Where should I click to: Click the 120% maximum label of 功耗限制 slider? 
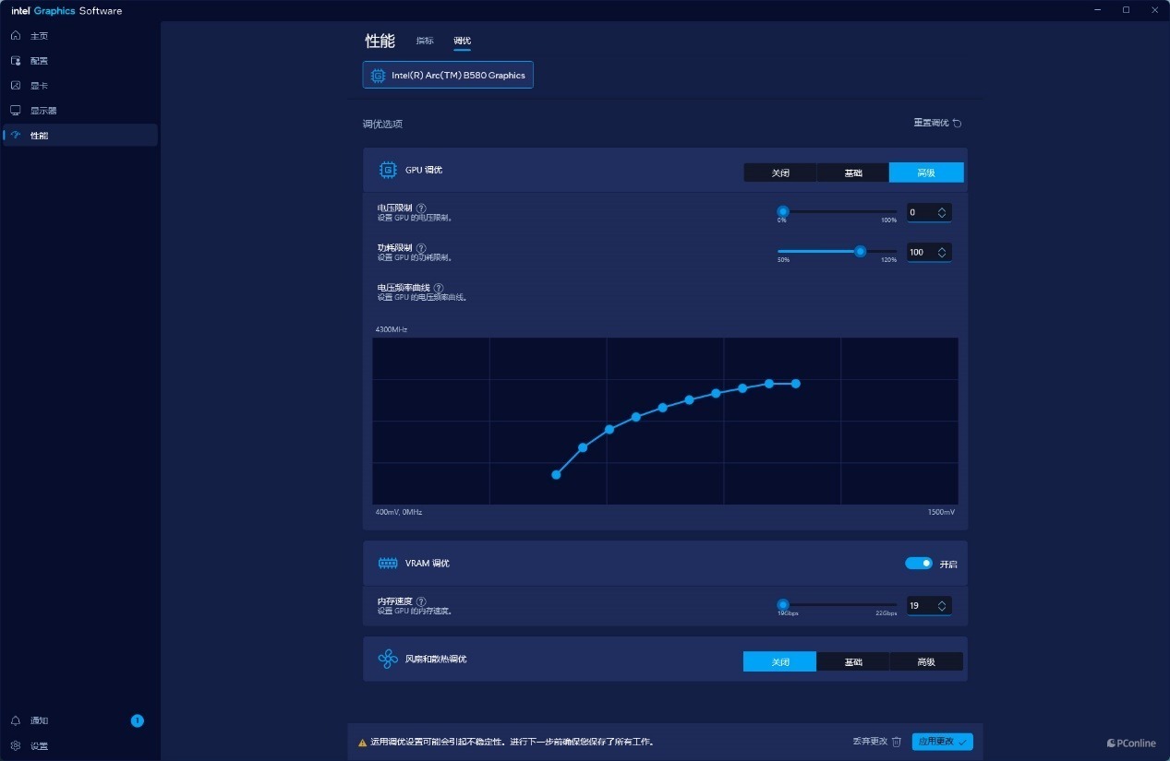pos(888,260)
